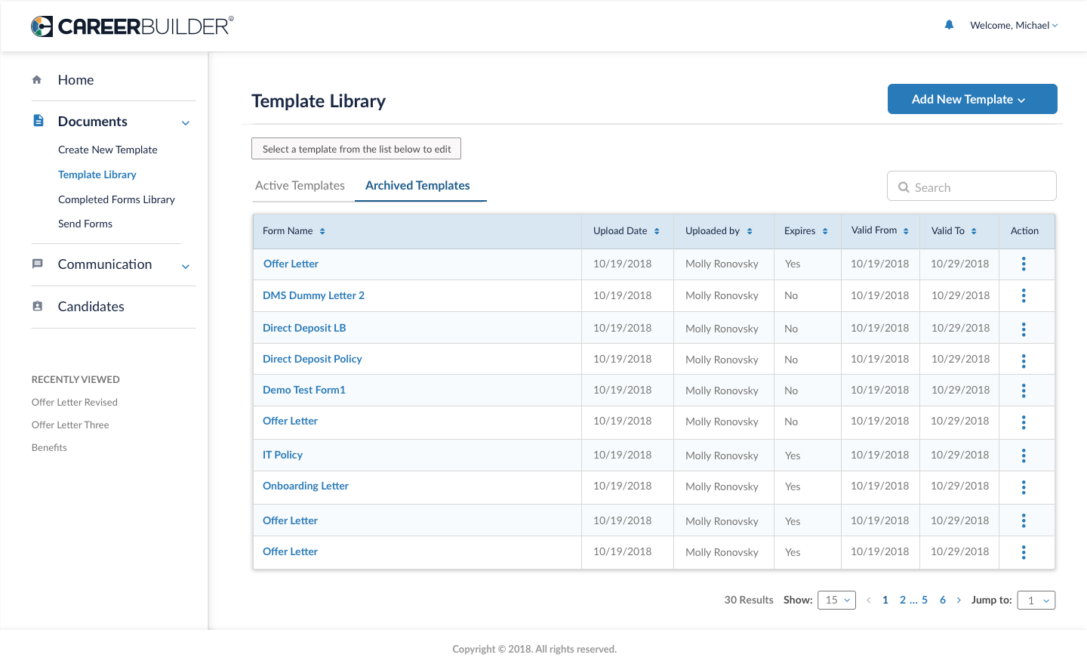Go to next page arrow

[959, 600]
